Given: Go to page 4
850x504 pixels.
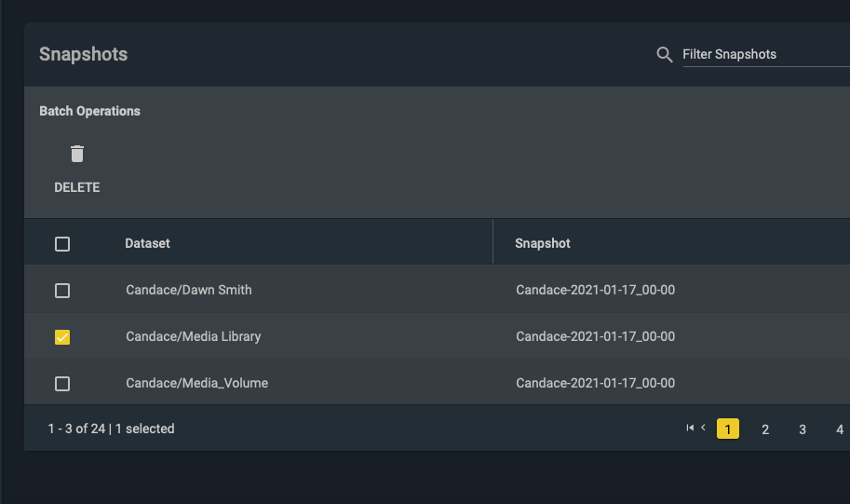Looking at the screenshot, I should coord(839,429).
